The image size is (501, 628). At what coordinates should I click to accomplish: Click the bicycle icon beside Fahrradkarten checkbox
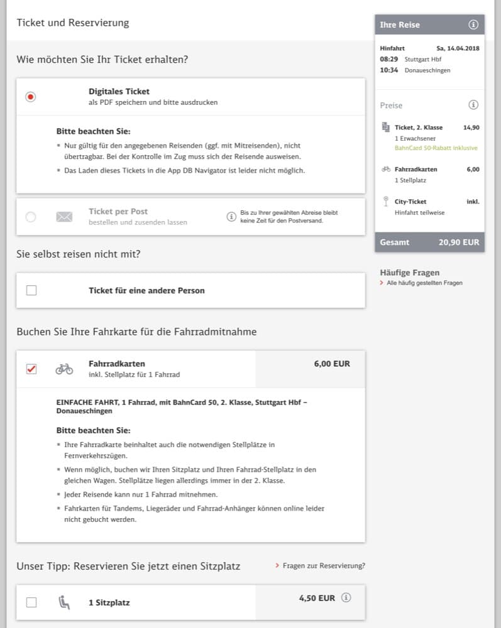(64, 369)
